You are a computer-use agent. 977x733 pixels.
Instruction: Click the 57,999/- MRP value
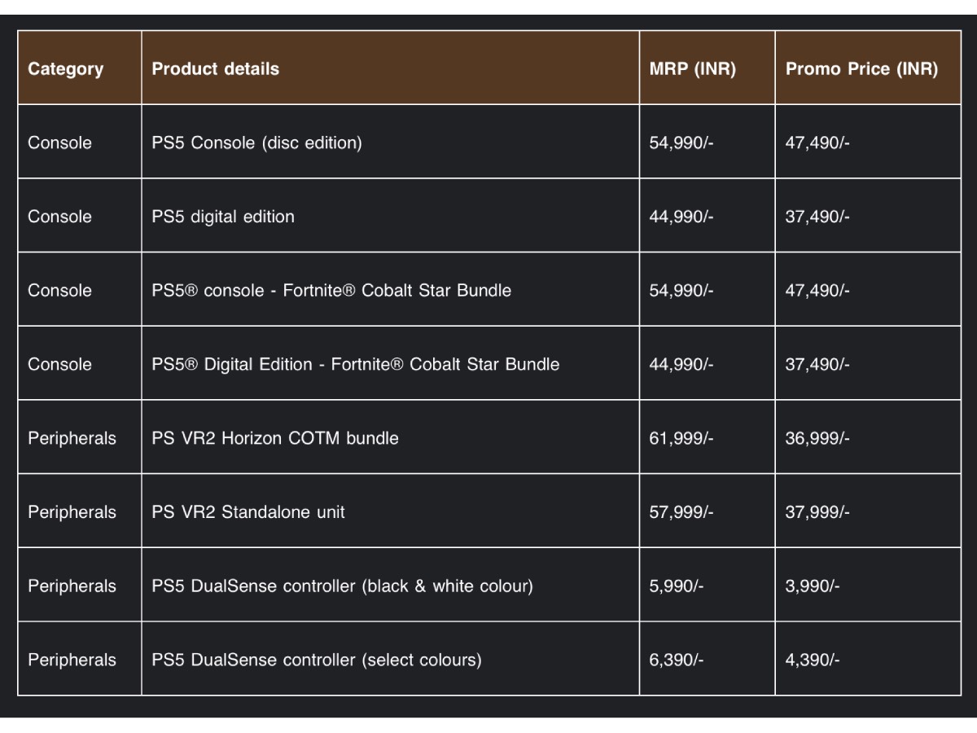(x=681, y=512)
